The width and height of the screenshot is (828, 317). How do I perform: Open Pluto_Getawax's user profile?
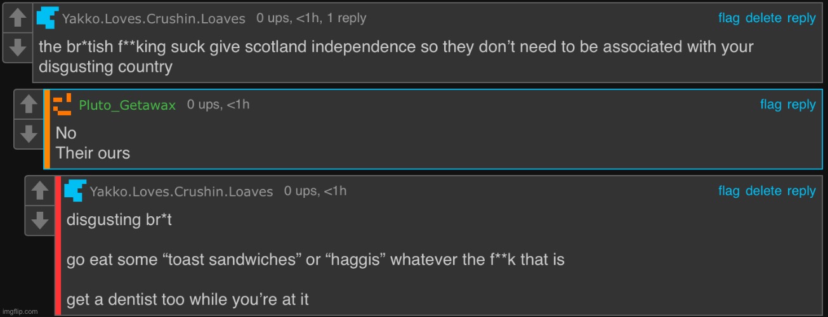coord(127,105)
